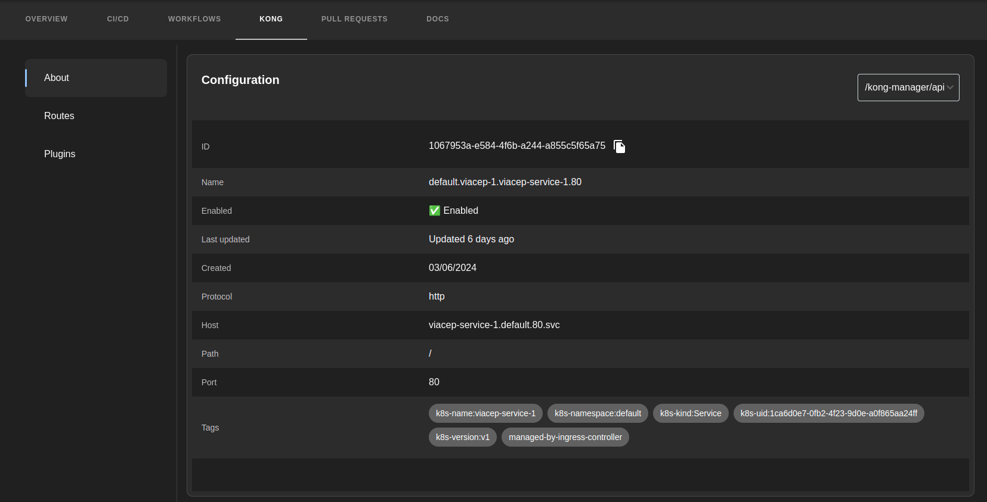Click the Path value slash
987x502 pixels.
coord(430,354)
